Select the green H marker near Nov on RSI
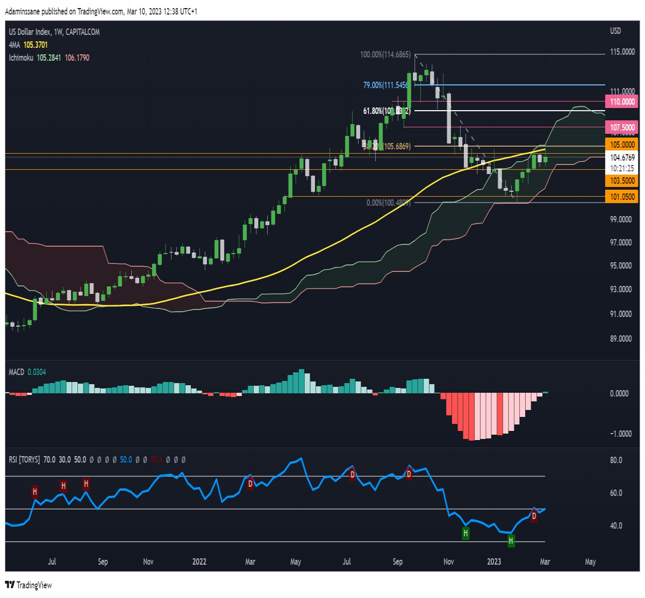This screenshot has height=598, width=645. 465,534
